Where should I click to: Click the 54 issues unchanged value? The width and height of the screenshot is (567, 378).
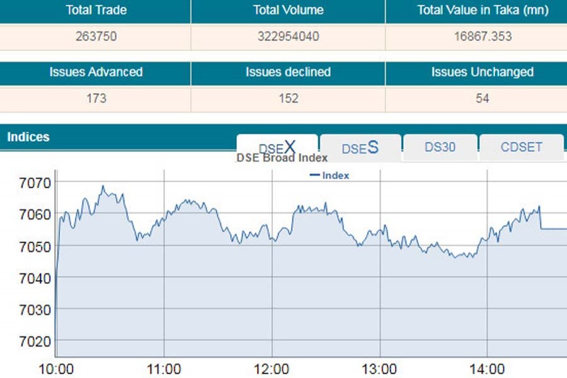[482, 98]
